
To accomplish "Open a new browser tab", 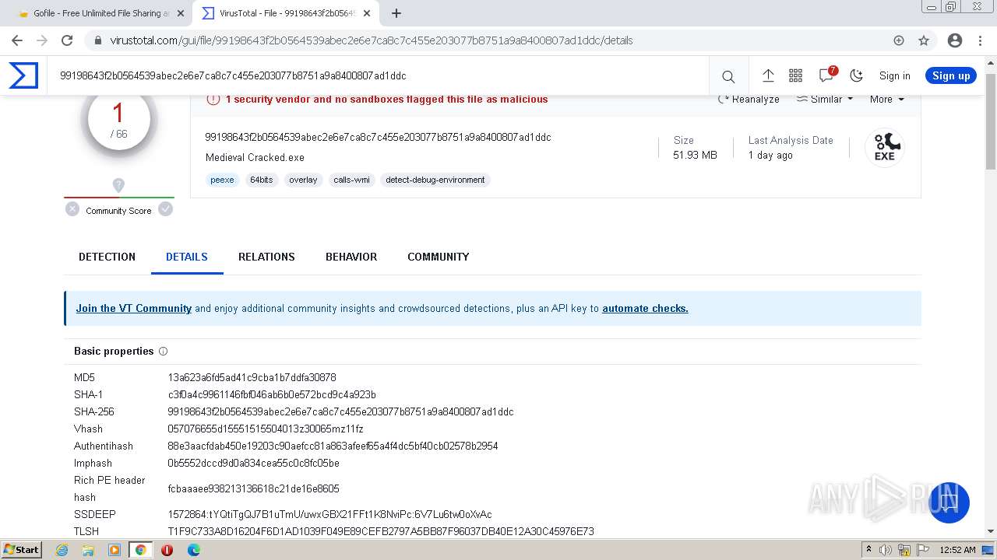I will [396, 13].
